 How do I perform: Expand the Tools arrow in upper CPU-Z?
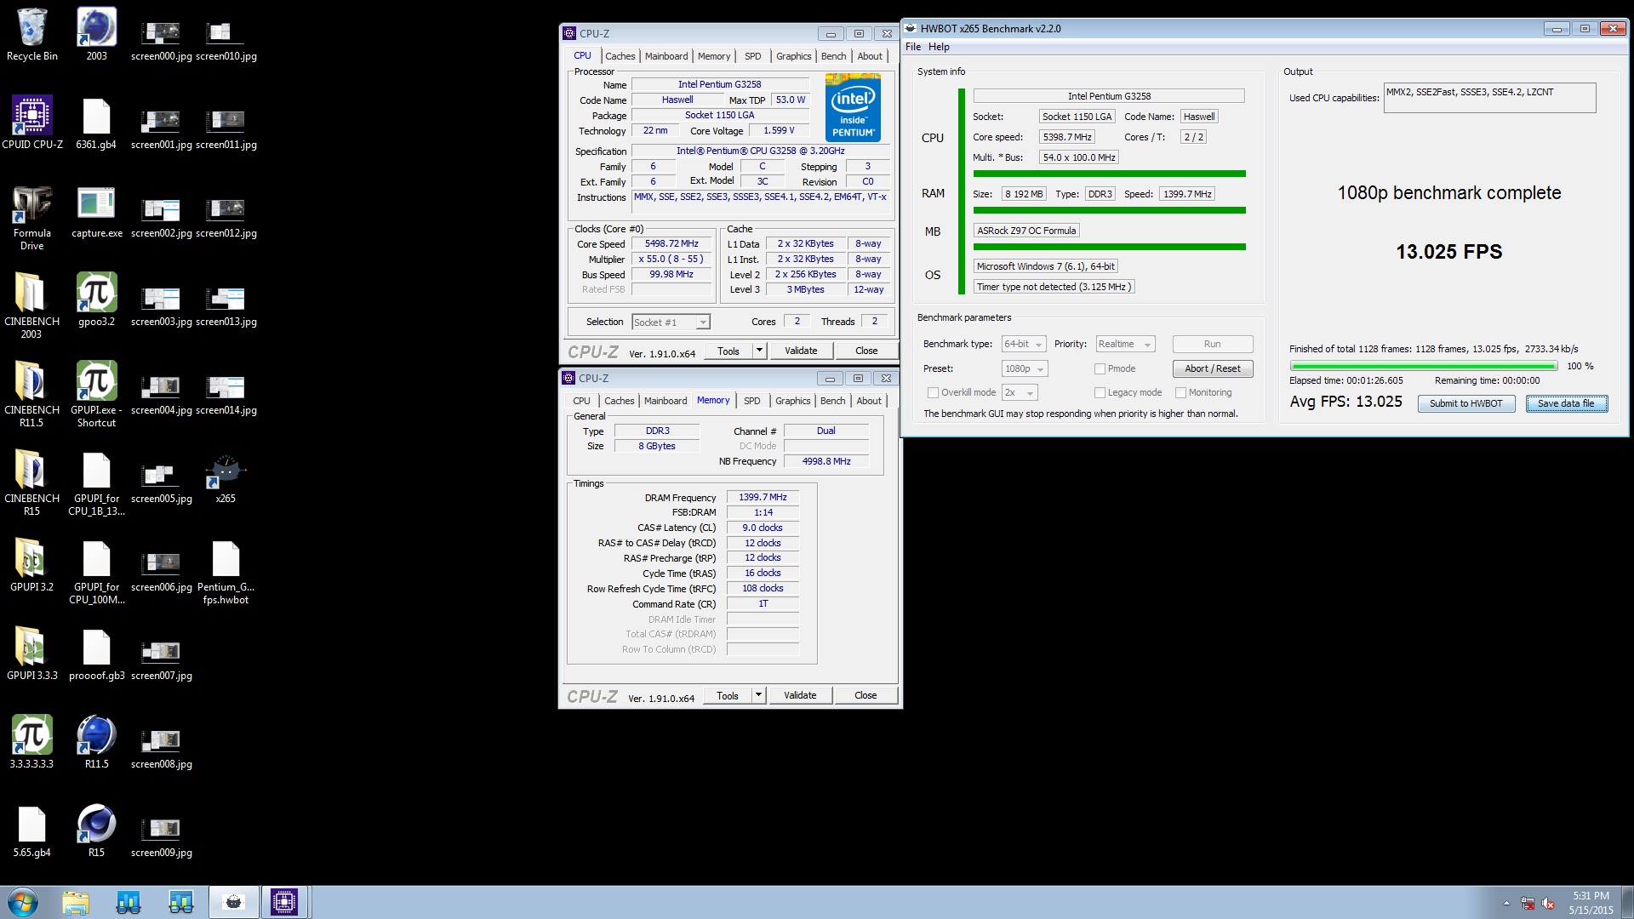[759, 351]
